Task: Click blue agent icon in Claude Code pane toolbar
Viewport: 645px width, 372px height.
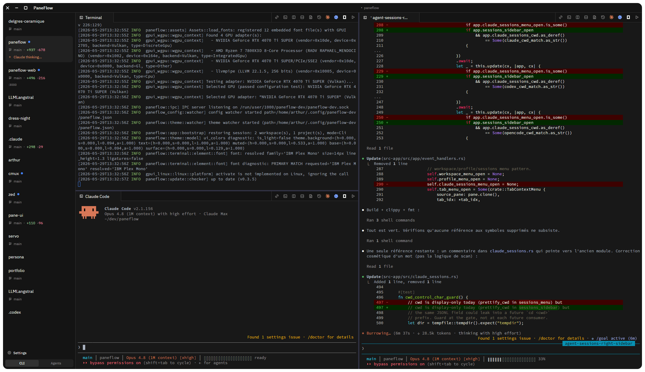Action: (336, 196)
